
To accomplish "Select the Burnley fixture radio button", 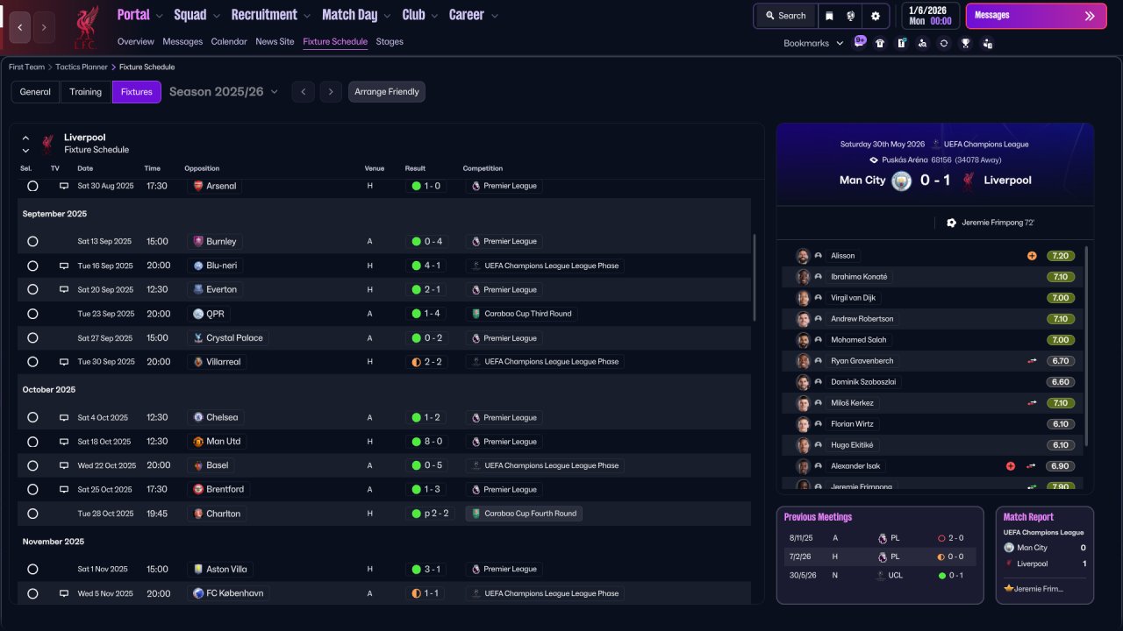I will coord(32,241).
